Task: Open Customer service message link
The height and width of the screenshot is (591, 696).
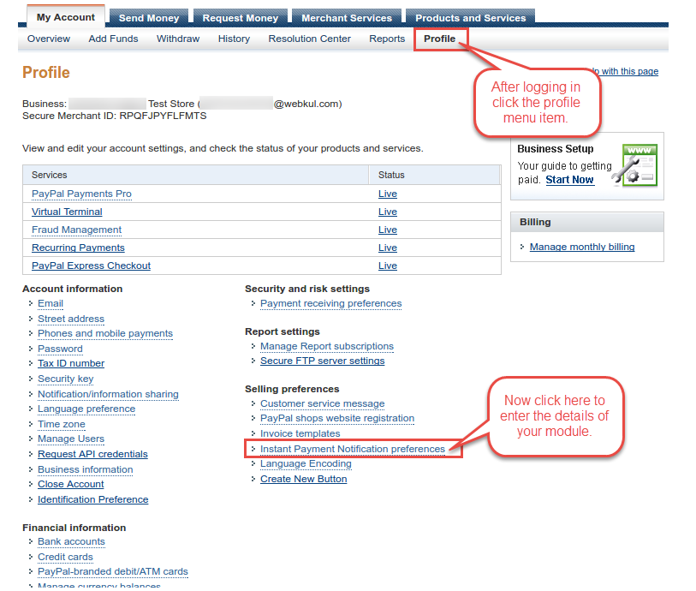Action: (x=322, y=403)
